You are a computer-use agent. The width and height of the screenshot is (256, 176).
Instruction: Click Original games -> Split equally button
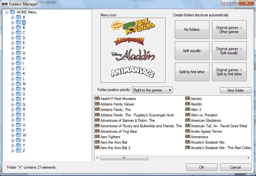pos(229,51)
